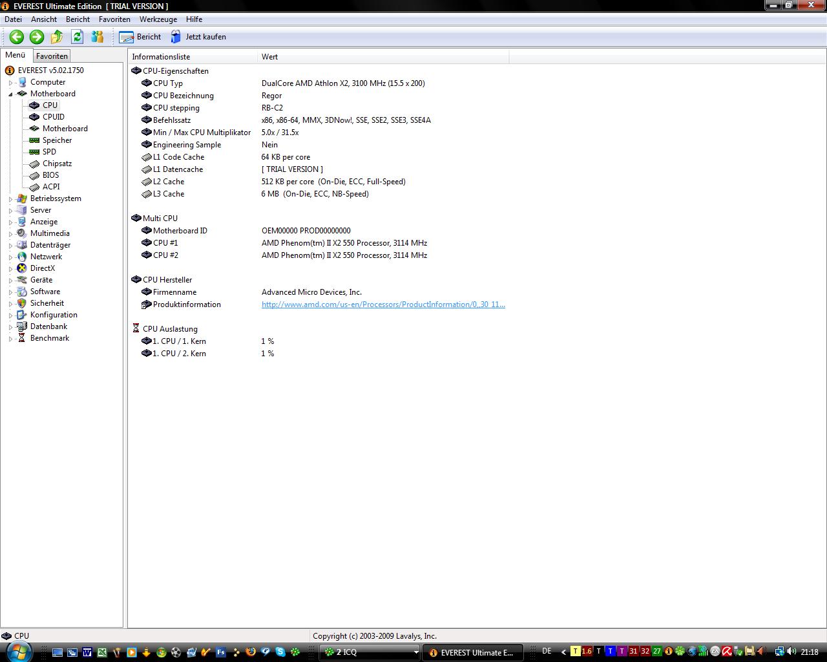Open the Ansicht menu
The height and width of the screenshot is (662, 827).
44,19
